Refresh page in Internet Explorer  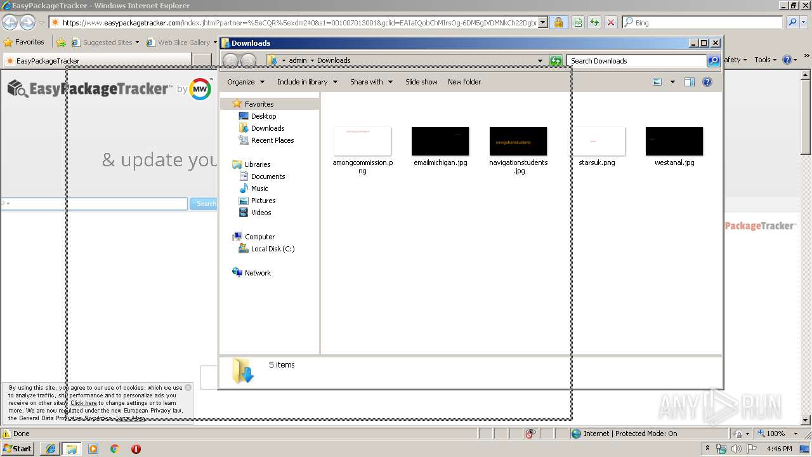pos(594,23)
